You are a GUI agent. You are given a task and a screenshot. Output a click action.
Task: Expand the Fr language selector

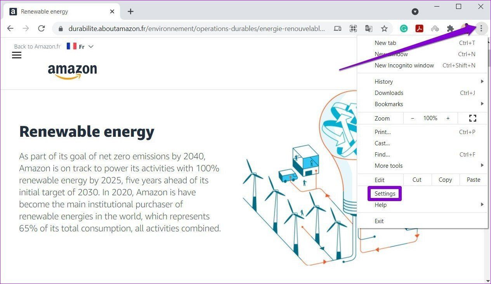pyautogui.click(x=80, y=46)
